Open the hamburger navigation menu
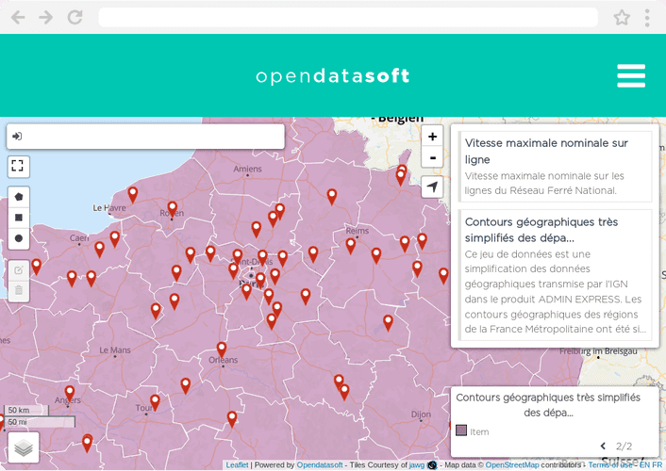The image size is (666, 471). (631, 75)
